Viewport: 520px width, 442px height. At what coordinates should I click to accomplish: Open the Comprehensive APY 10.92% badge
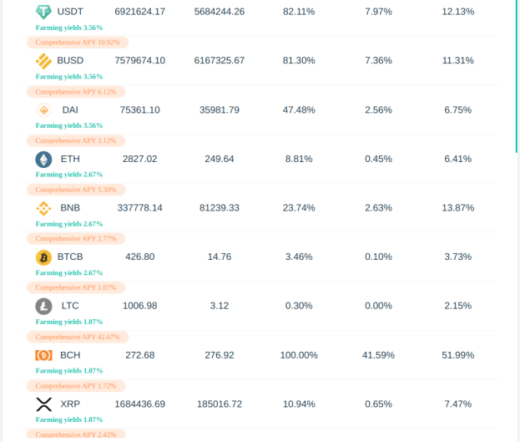click(x=78, y=43)
